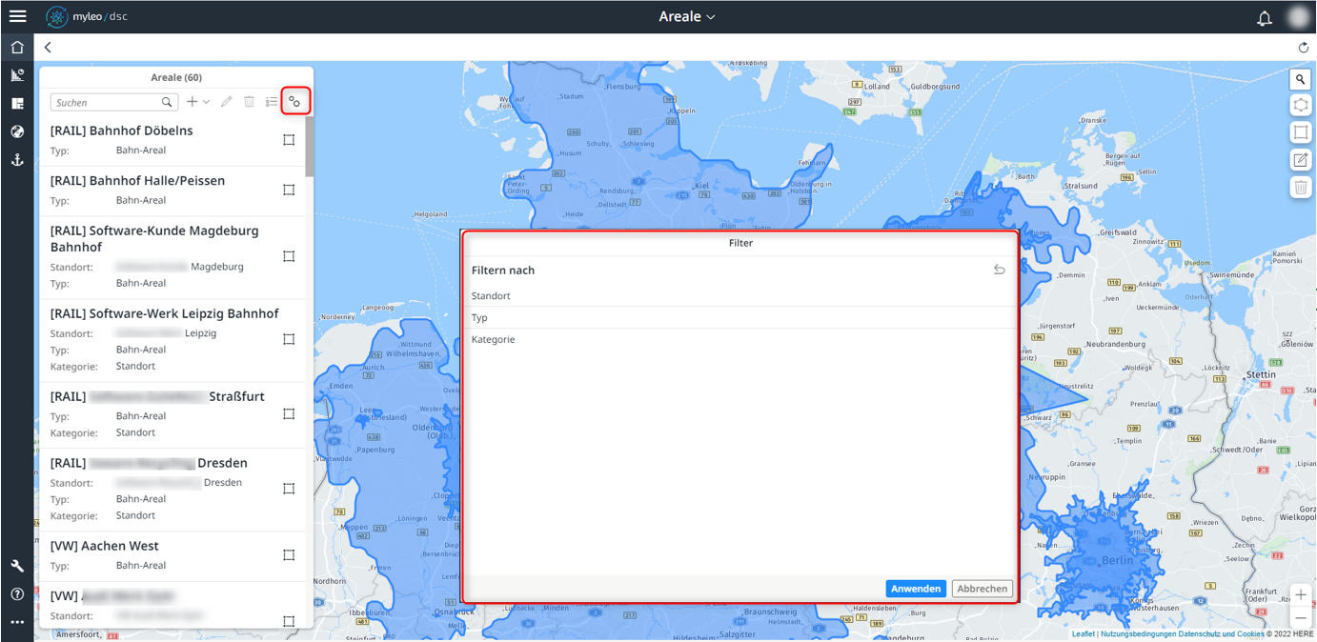Show Aachen West area outline on map
The image size is (1317, 642).
pyautogui.click(x=289, y=555)
